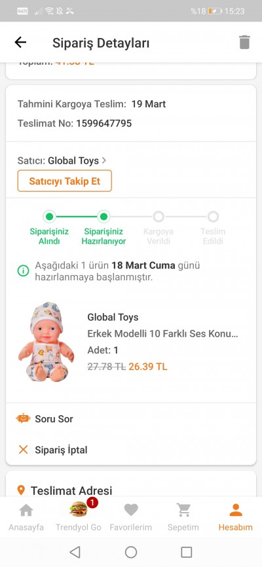This screenshot has width=262, height=567.
Task: Open the baby doll product thumbnail
Action: (47, 342)
